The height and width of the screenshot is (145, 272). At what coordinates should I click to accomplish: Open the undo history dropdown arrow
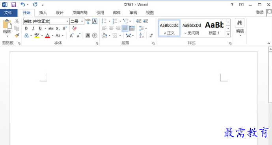(x=28, y=5)
